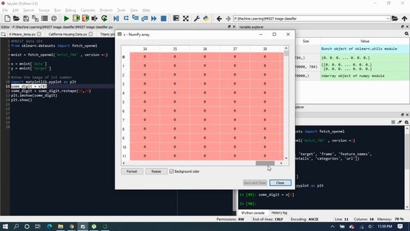Click the debug step-into icon
The width and height of the screenshot is (410, 231).
[135, 19]
